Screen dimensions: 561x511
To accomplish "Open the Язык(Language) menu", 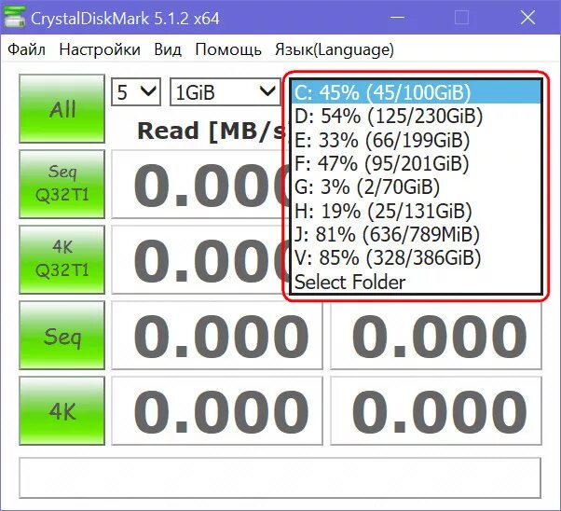I will tap(335, 49).
